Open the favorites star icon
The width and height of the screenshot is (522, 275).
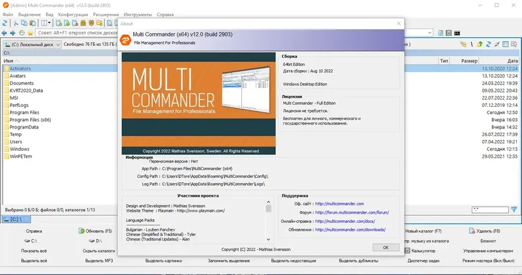[x=30, y=33]
